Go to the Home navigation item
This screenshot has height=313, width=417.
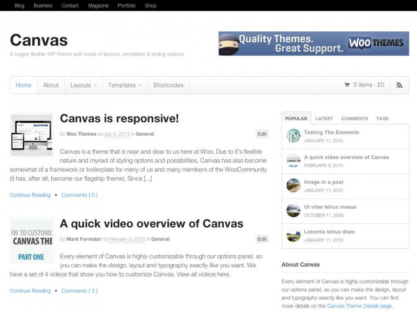tap(24, 85)
